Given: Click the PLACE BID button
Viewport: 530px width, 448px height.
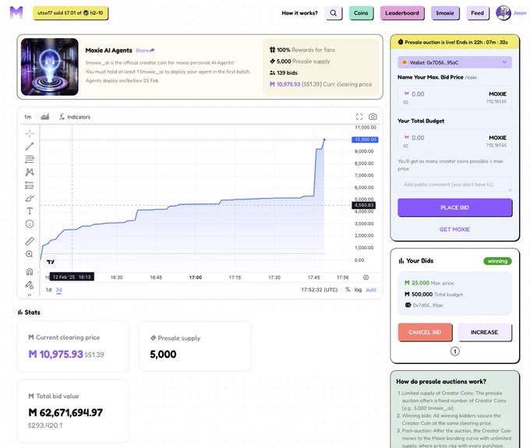Looking at the screenshot, I should (454, 207).
